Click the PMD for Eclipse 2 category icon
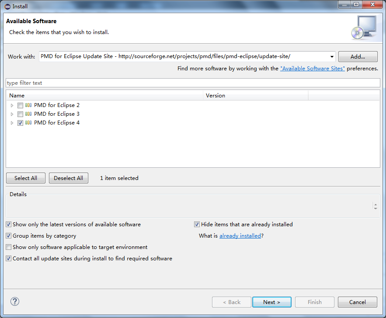The image size is (386, 318). click(x=28, y=105)
